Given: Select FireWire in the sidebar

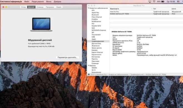Looking at the screenshot, I should pyautogui.click(x=95, y=19).
